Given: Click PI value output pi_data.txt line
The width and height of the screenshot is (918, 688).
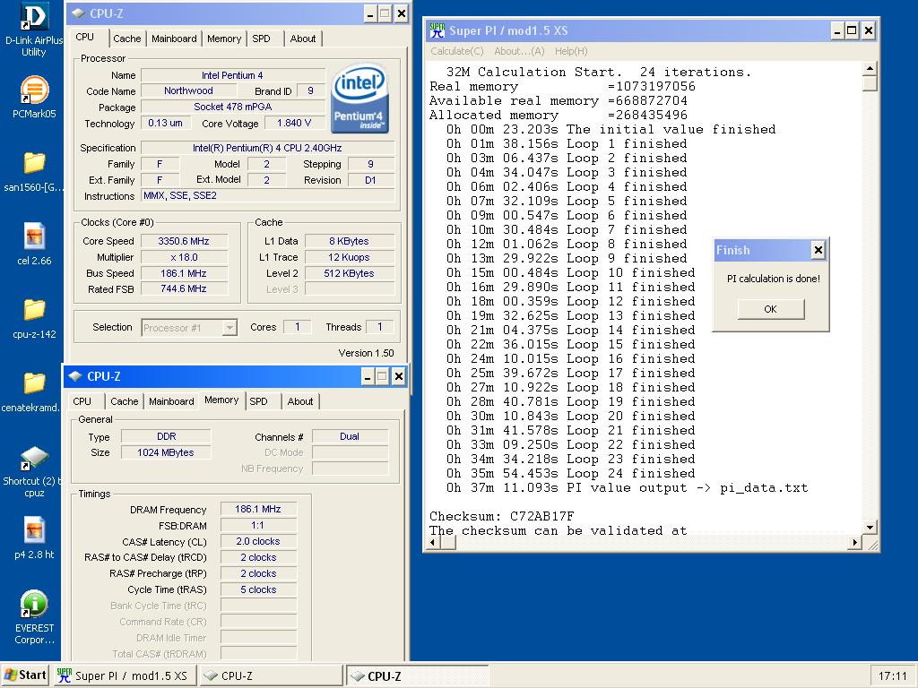Looking at the screenshot, I should click(627, 488).
